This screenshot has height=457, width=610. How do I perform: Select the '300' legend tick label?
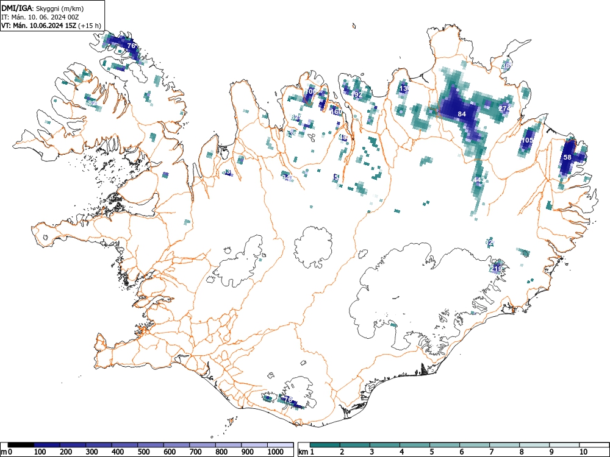92,452
